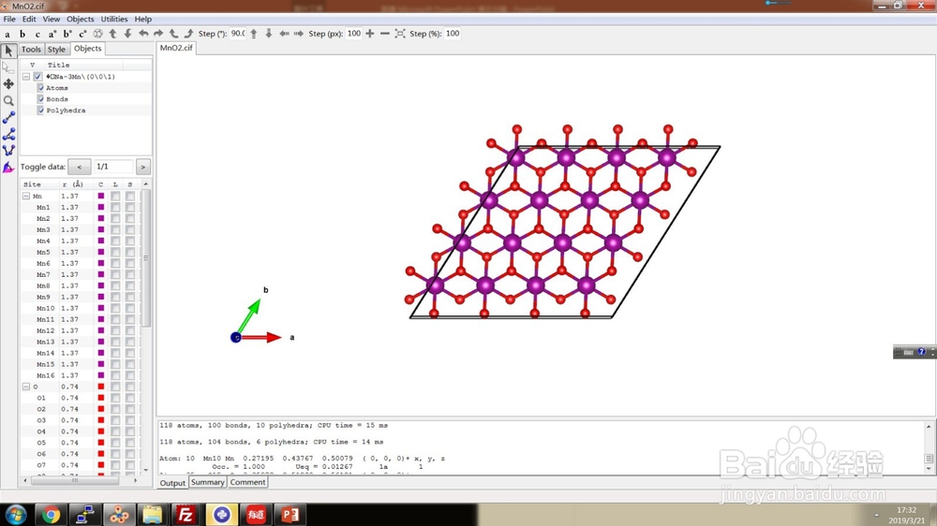
Task: Zoom out with the minus icon
Action: pos(385,34)
